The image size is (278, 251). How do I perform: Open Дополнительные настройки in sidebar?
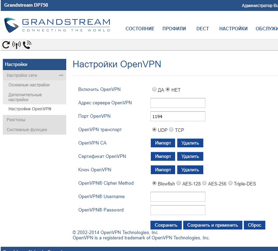tap(25, 97)
